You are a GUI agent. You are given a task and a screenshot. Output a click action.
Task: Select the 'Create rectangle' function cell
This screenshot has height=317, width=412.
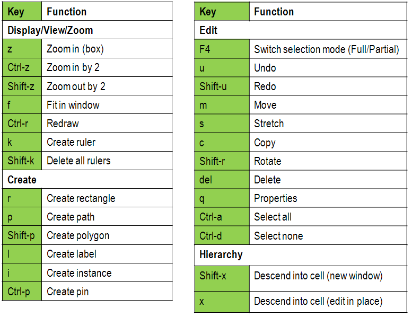tap(81, 198)
